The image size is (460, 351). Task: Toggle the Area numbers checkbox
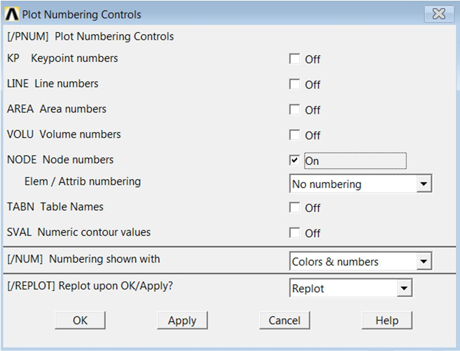click(295, 110)
